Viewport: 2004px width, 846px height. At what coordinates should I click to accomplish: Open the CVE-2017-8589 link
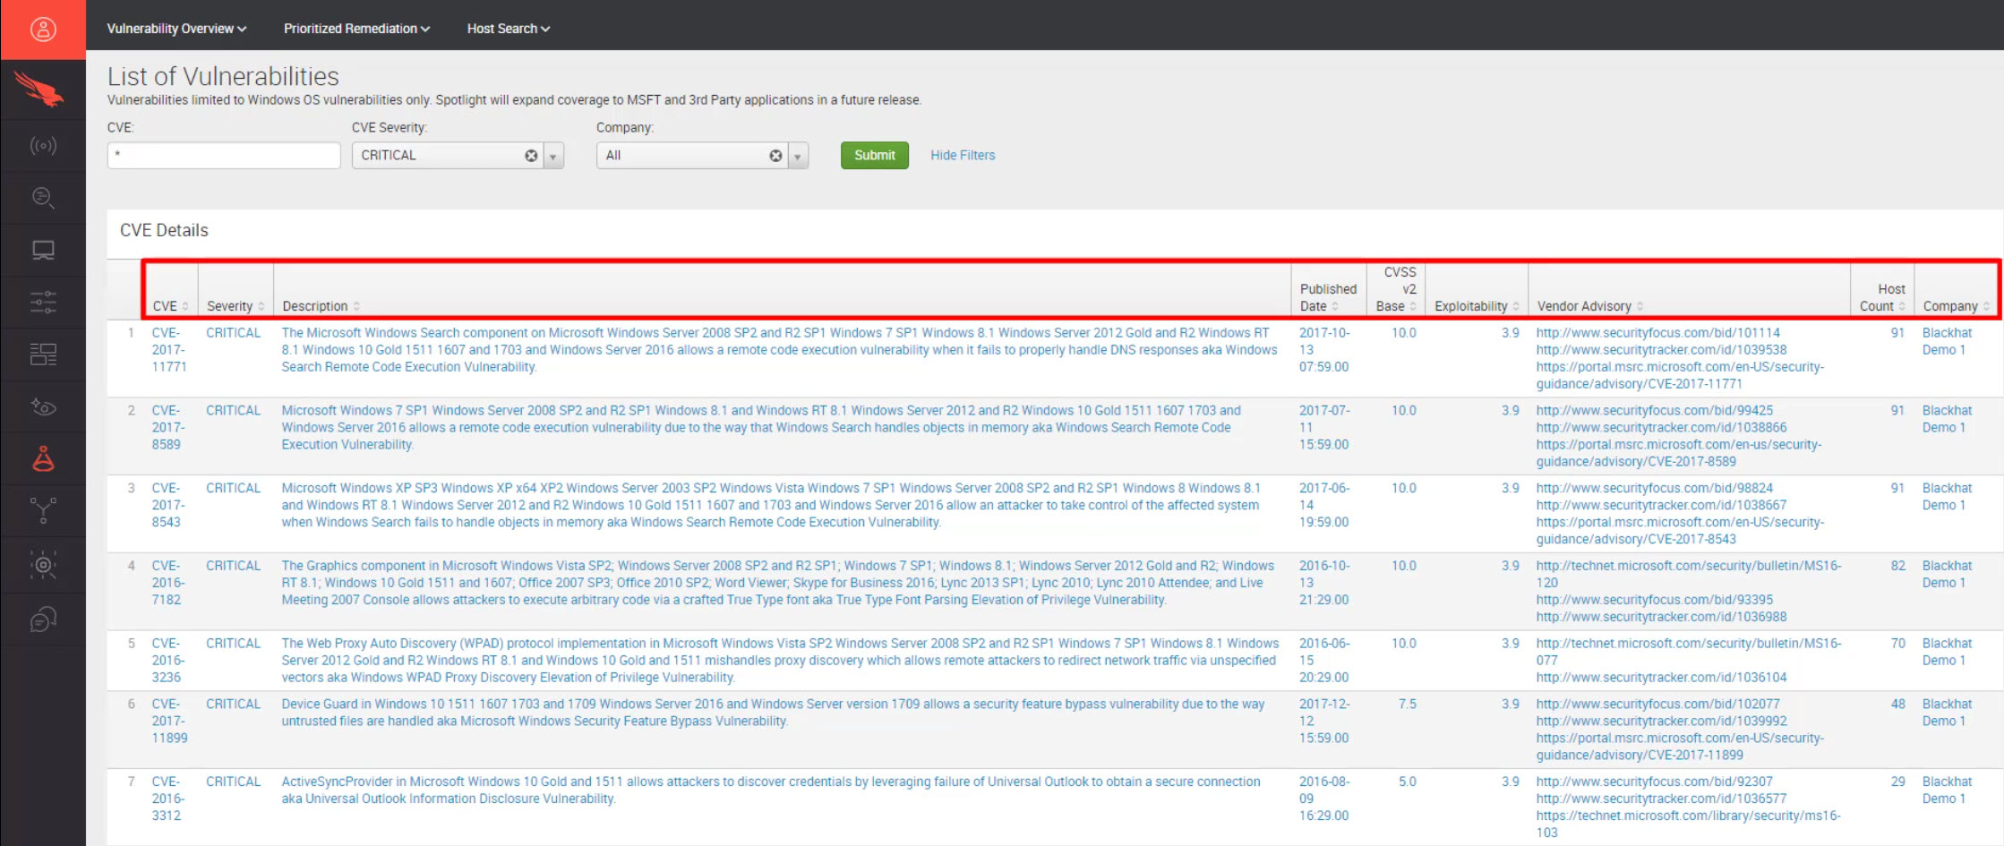[x=167, y=428]
